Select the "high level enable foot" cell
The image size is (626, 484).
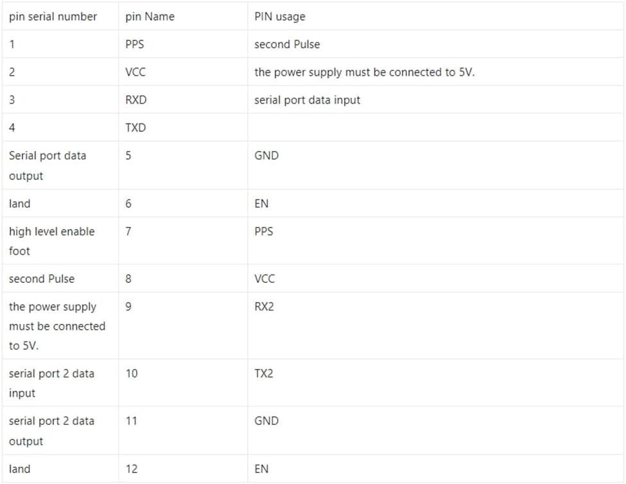click(51, 240)
